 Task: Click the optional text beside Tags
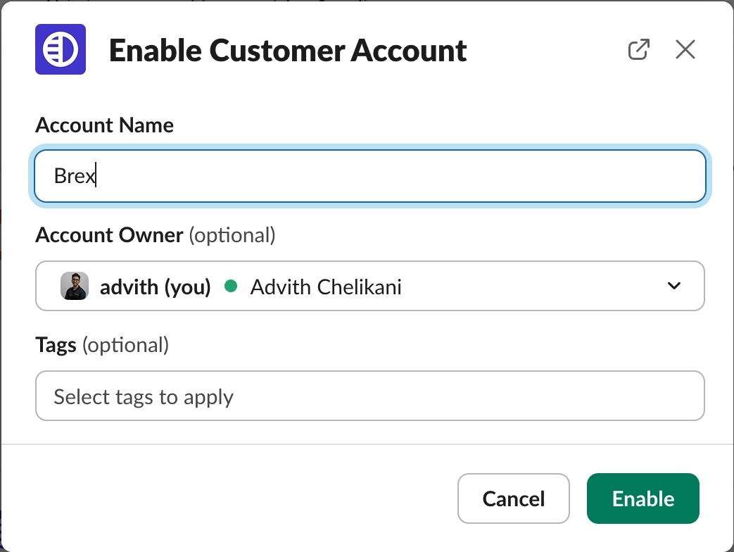pos(125,345)
